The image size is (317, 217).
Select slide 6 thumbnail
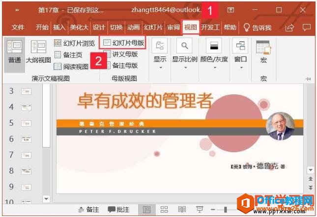pos(26,139)
